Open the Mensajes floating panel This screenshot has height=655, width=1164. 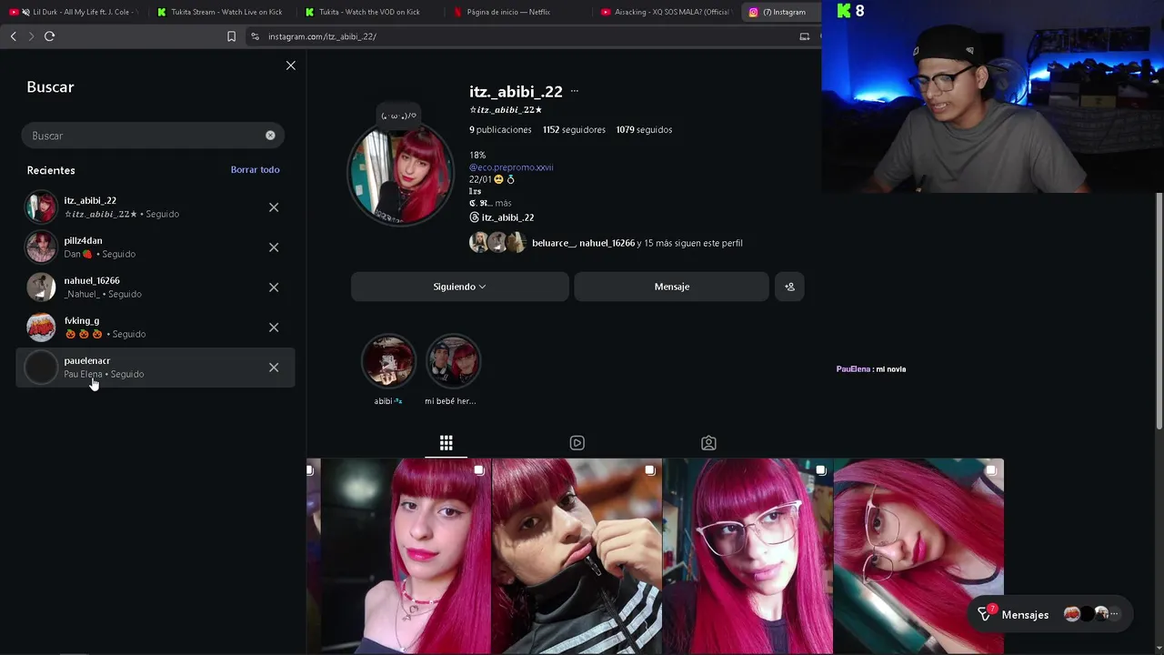tap(1049, 615)
